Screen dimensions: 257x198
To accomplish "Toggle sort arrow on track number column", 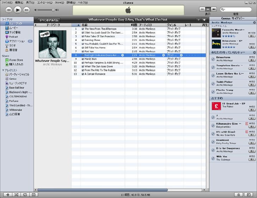I will 78,25.
